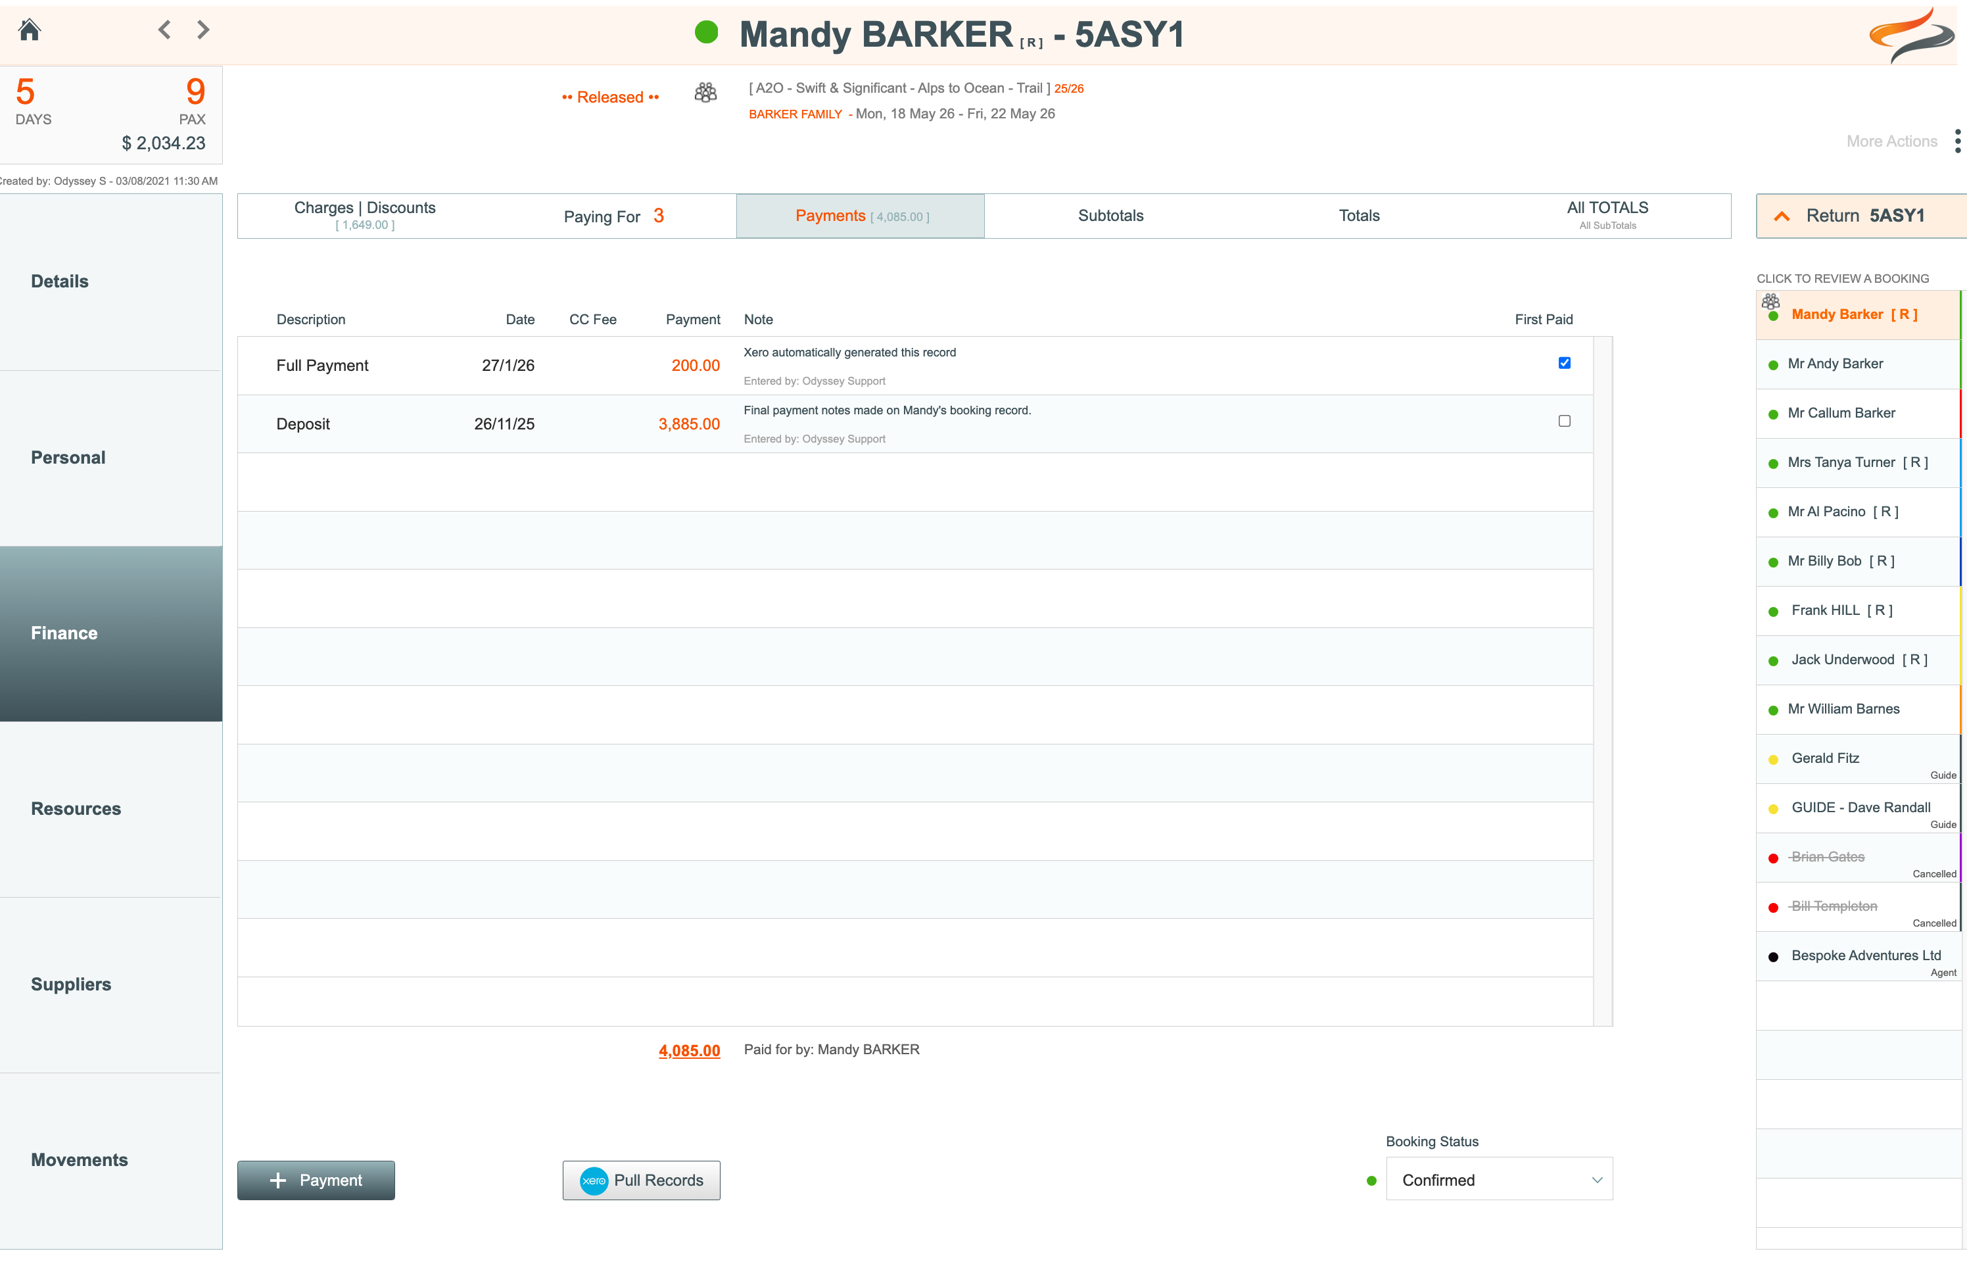Review Mr Billy Bob booking
The width and height of the screenshot is (1967, 1264).
(x=1858, y=562)
